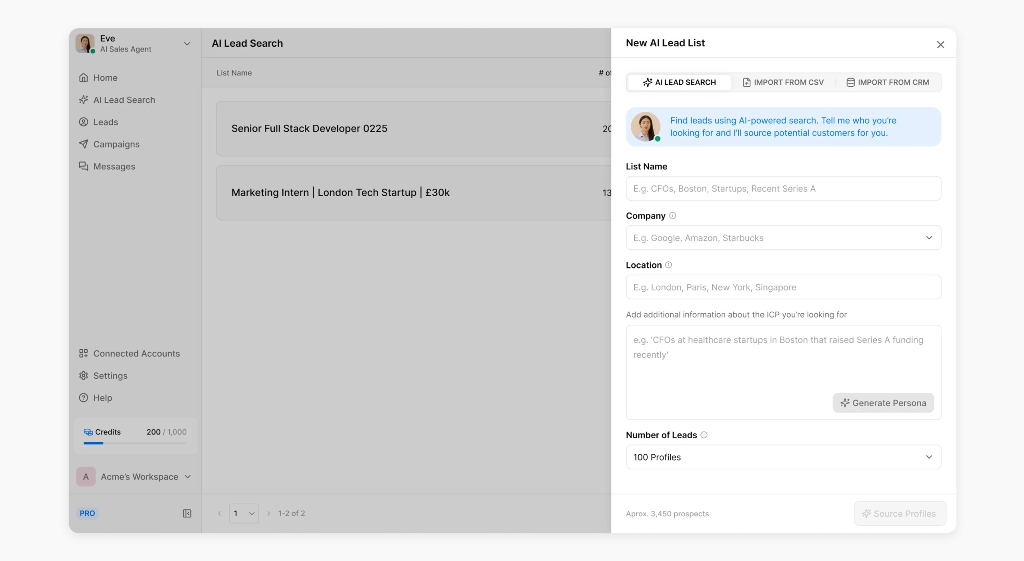Click the '1-2 of 2' pagination text
The height and width of the screenshot is (561, 1024).
[292, 513]
